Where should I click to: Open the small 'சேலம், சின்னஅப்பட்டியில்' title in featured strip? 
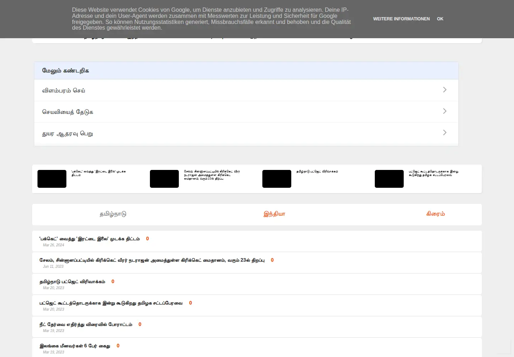click(212, 175)
